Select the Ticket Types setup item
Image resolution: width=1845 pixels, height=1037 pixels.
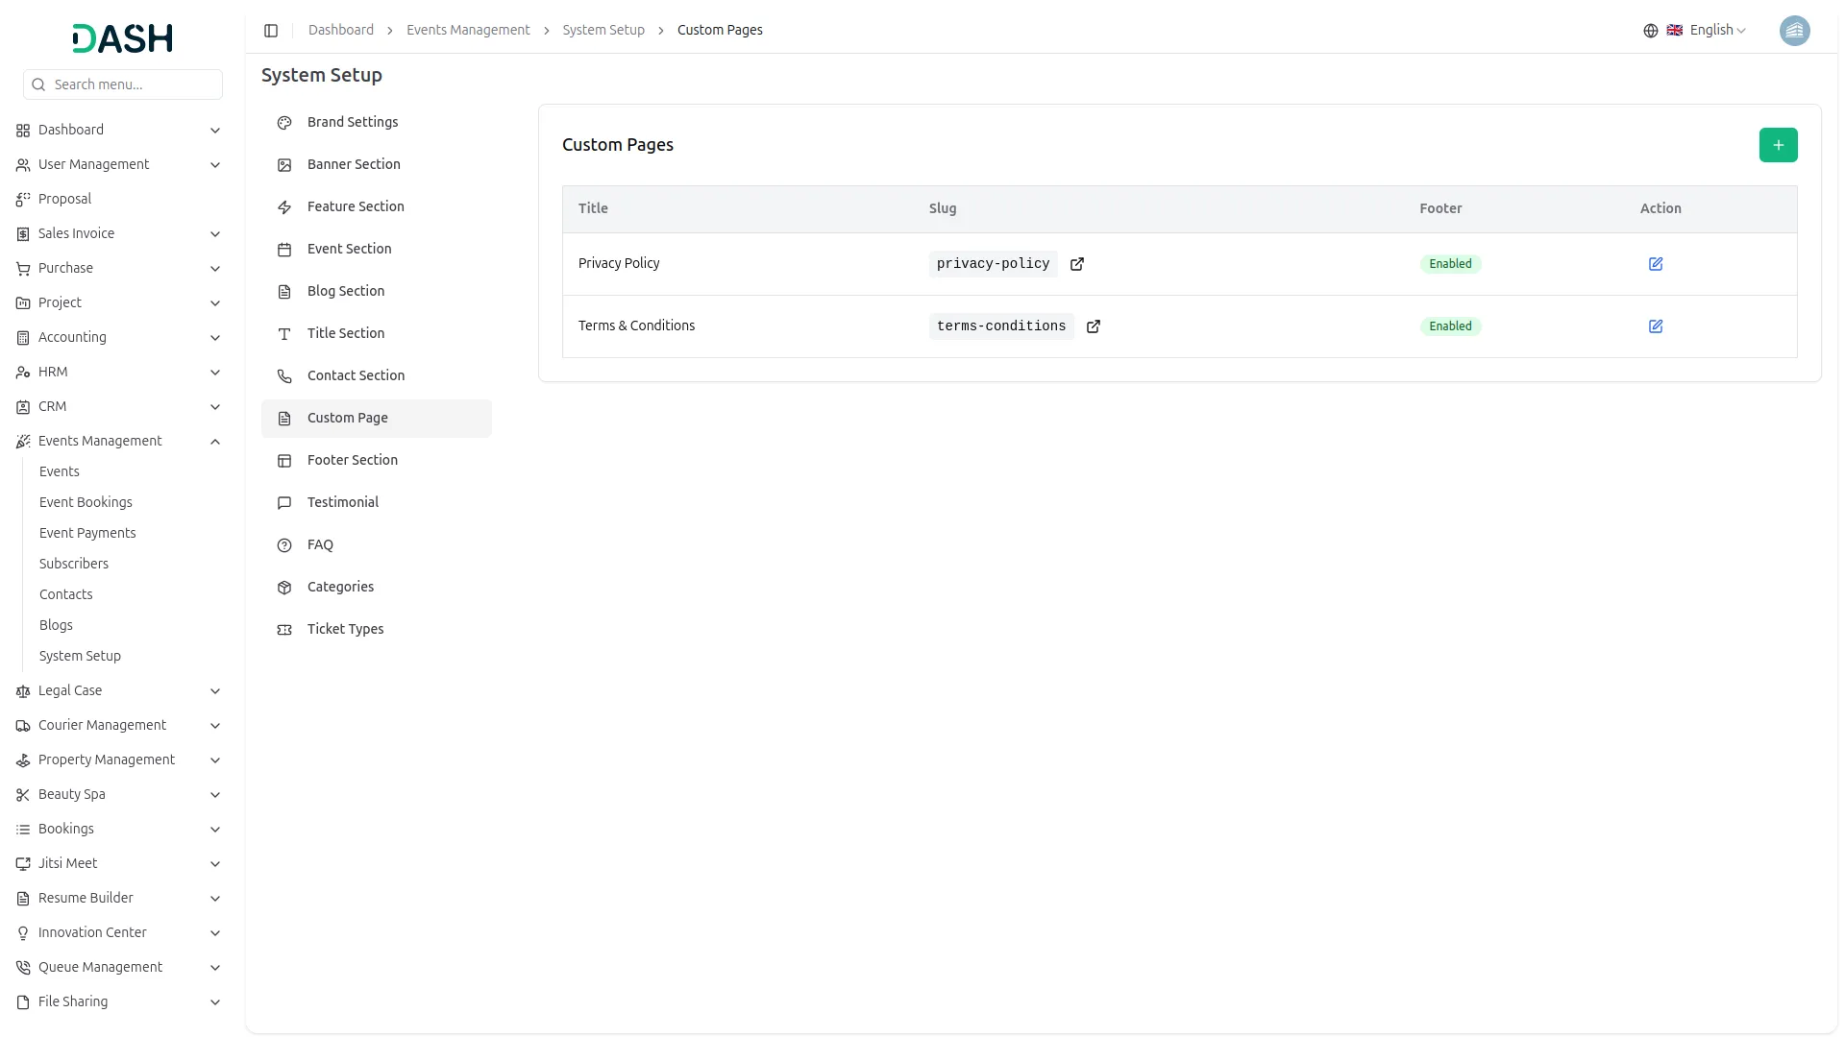(x=345, y=629)
